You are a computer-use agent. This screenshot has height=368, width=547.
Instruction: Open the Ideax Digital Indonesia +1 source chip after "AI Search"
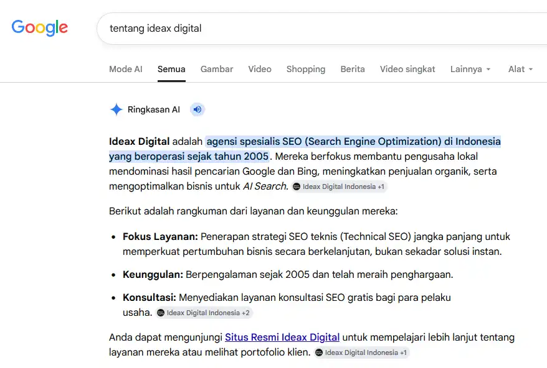[x=339, y=186]
